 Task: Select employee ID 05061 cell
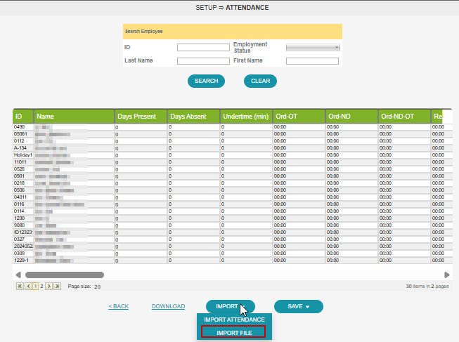click(x=23, y=134)
